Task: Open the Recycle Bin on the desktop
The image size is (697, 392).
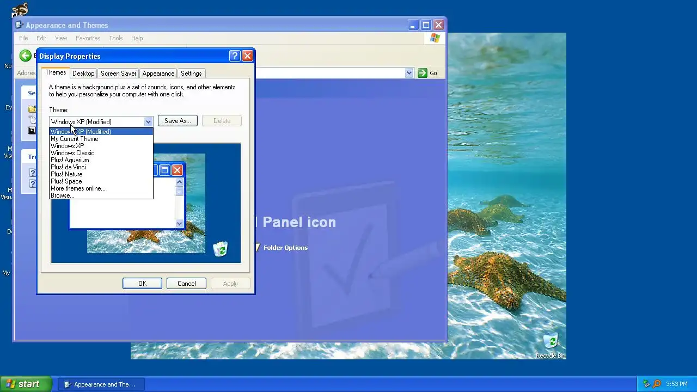Action: [x=551, y=345]
